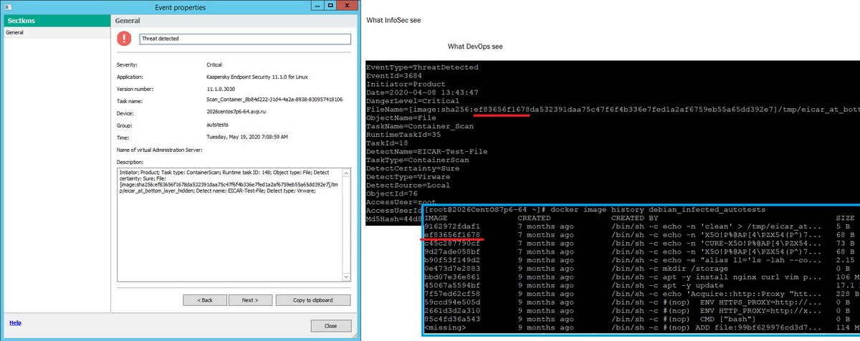Copy event details to clipboard
The image size is (860, 341).
click(313, 300)
